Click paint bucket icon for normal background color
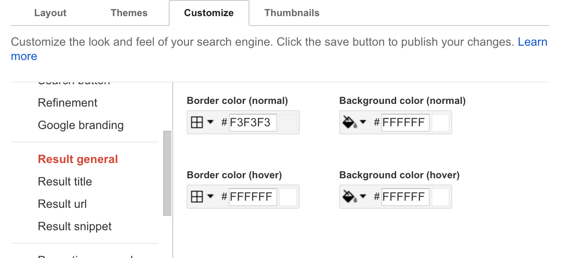585x258 pixels. point(349,122)
